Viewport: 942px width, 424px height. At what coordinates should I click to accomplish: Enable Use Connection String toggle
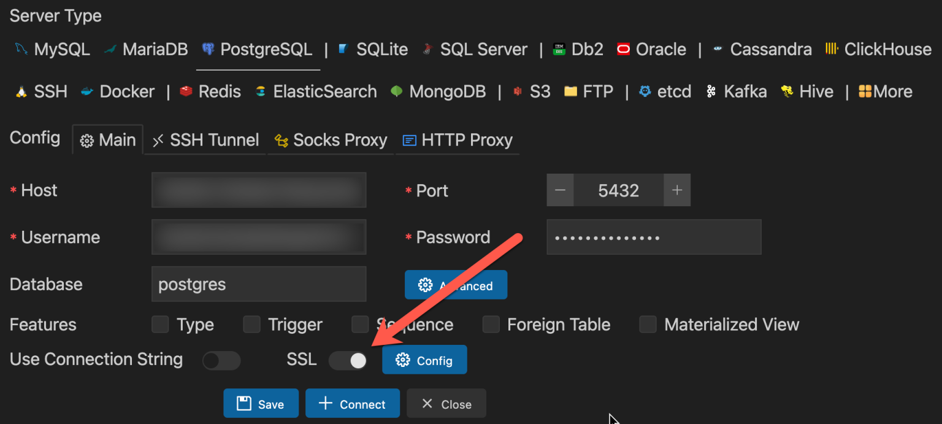pos(221,361)
